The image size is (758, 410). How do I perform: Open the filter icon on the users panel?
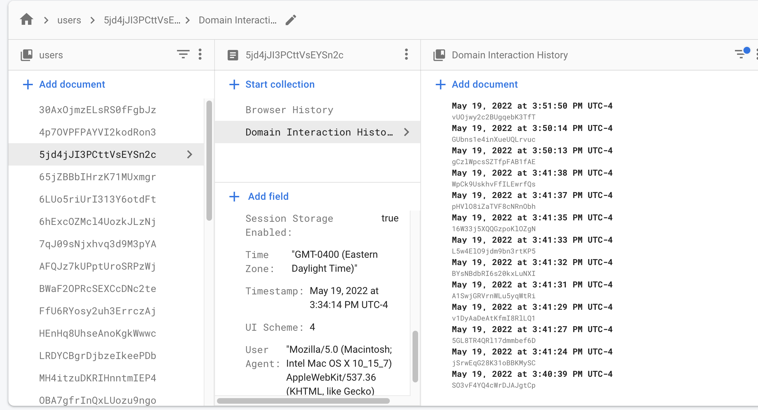[x=183, y=54]
